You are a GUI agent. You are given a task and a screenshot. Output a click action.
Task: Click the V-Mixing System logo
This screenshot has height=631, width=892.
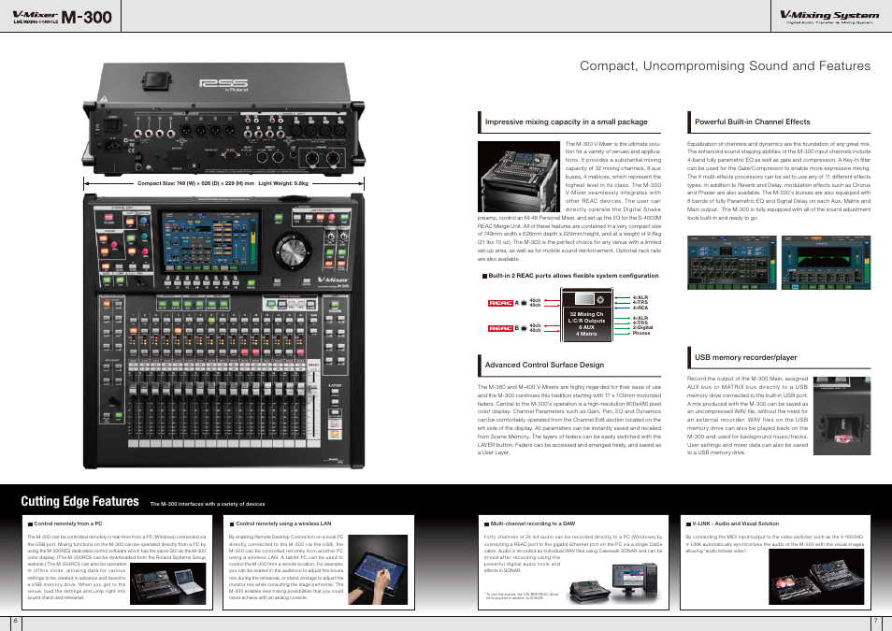tap(828, 17)
